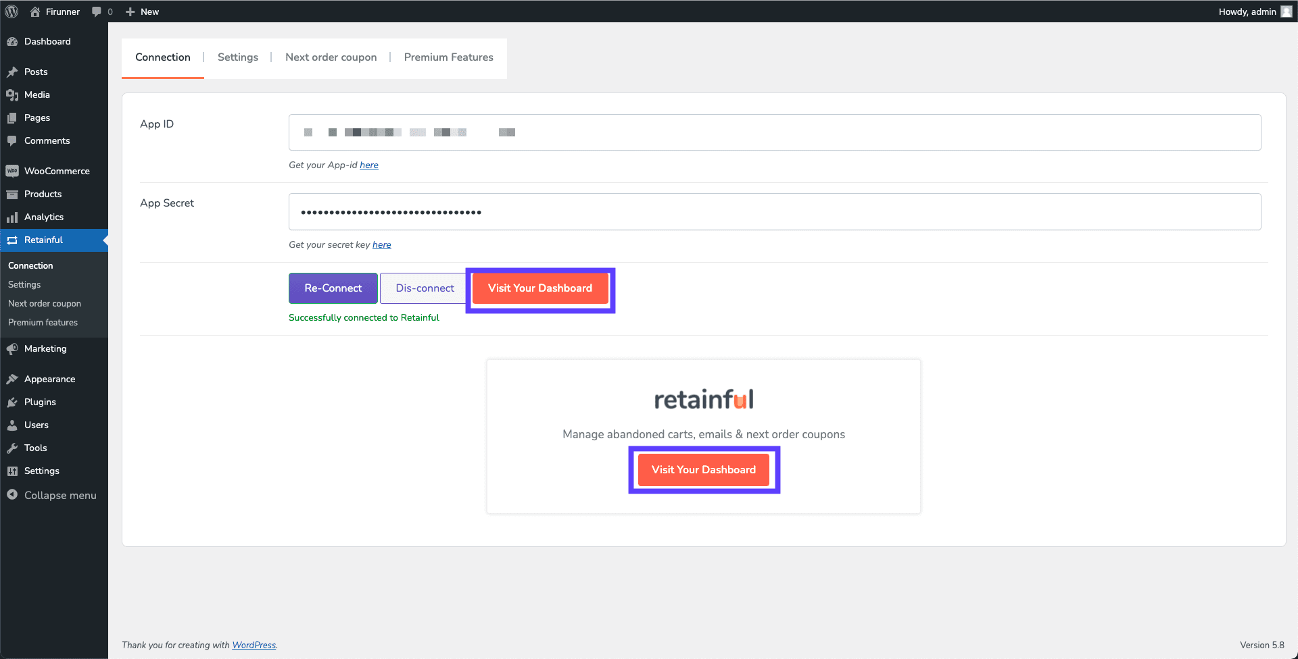
Task: Click the retainful logo in card
Action: pos(704,400)
